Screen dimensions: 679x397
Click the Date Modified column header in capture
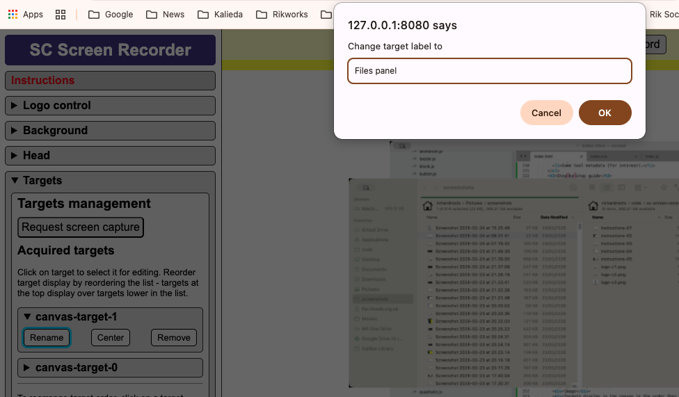pyautogui.click(x=554, y=218)
